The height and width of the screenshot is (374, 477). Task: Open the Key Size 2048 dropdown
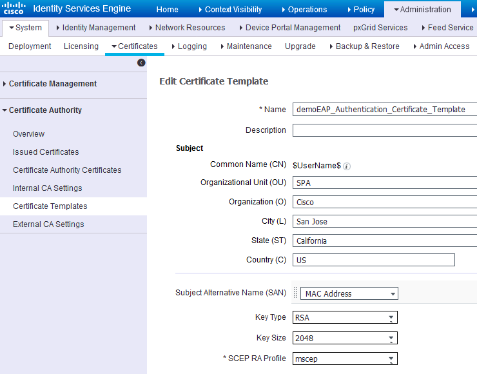pyautogui.click(x=345, y=338)
